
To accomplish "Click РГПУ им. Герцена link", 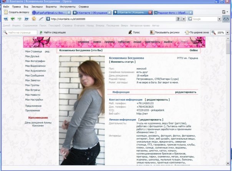I will [187, 58].
